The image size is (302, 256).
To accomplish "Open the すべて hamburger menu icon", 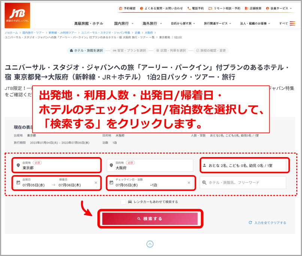I will [x=292, y=23].
